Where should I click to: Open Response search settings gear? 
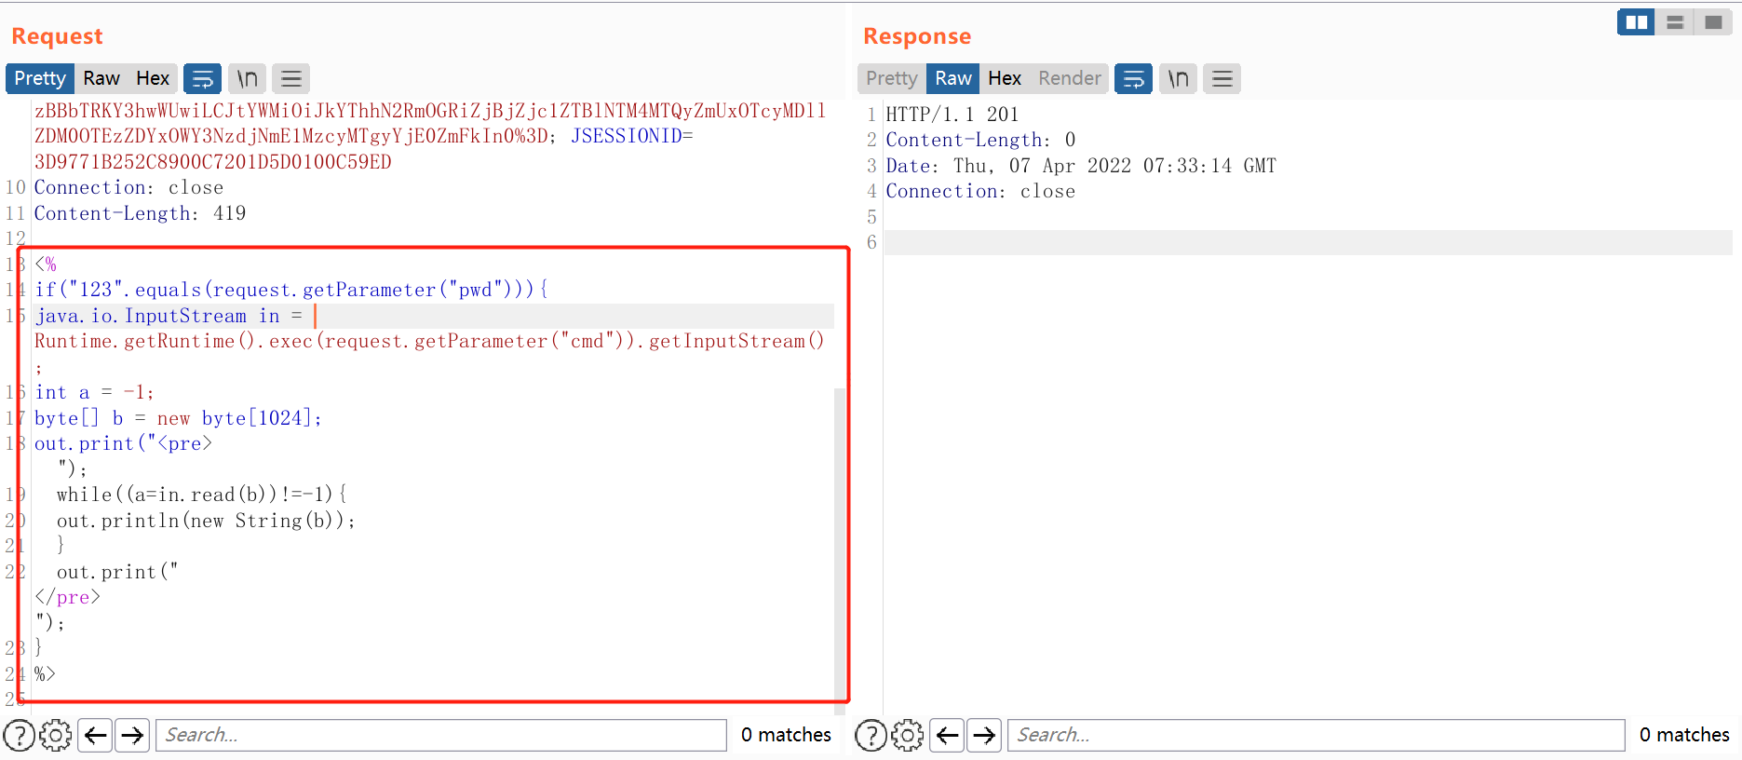point(907,736)
